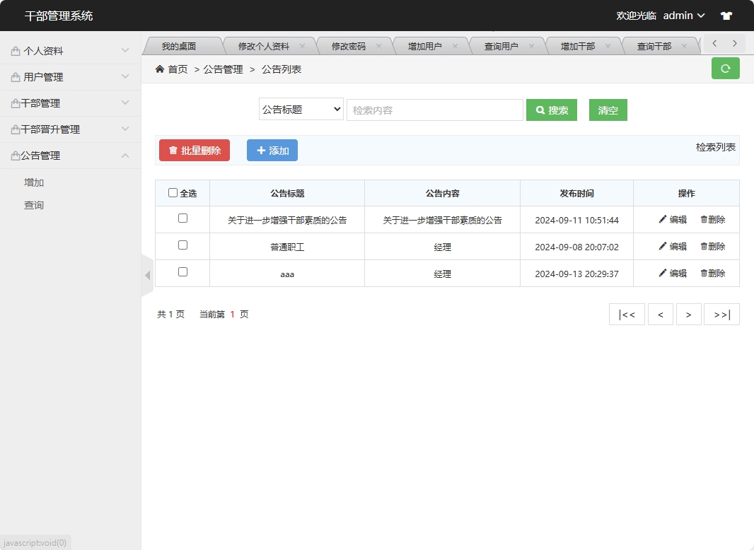The width and height of the screenshot is (754, 550).
Task: Click the last page button |>>|
Action: 721,314
